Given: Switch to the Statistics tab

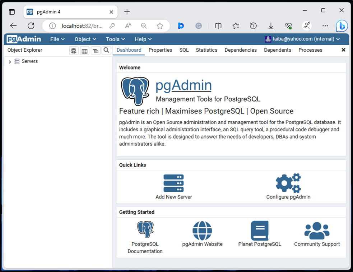Looking at the screenshot, I should point(206,50).
